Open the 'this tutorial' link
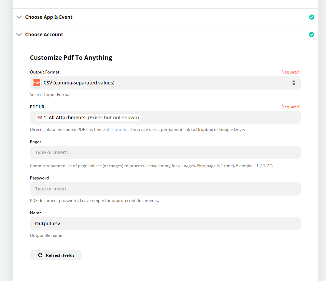The image size is (326, 281). (117, 130)
